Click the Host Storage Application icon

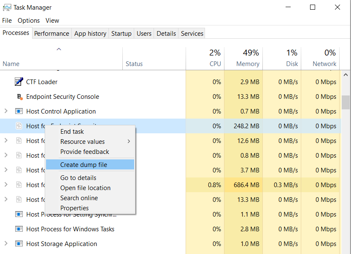click(19, 243)
